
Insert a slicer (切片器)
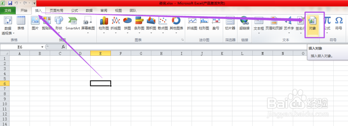[x=230, y=23]
